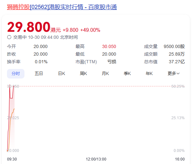Click the 狮腾控股 title link
This screenshot has width=192, height=164.
point(18,7)
